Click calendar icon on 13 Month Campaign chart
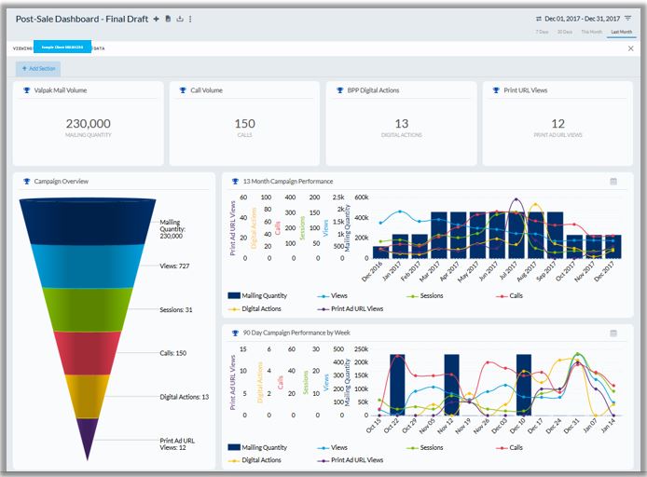The height and width of the screenshot is (477, 647). [x=613, y=181]
